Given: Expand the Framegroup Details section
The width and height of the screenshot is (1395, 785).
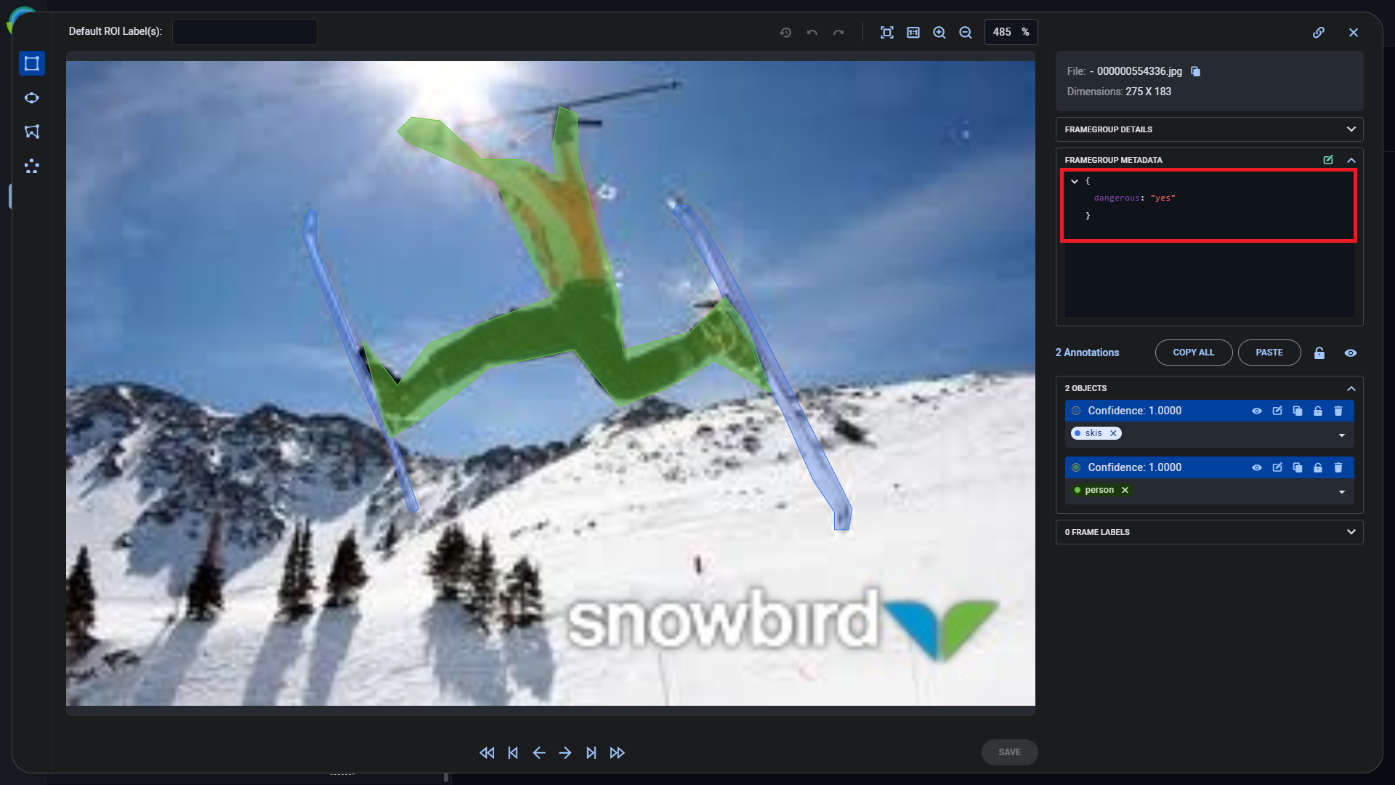Looking at the screenshot, I should coord(1351,129).
